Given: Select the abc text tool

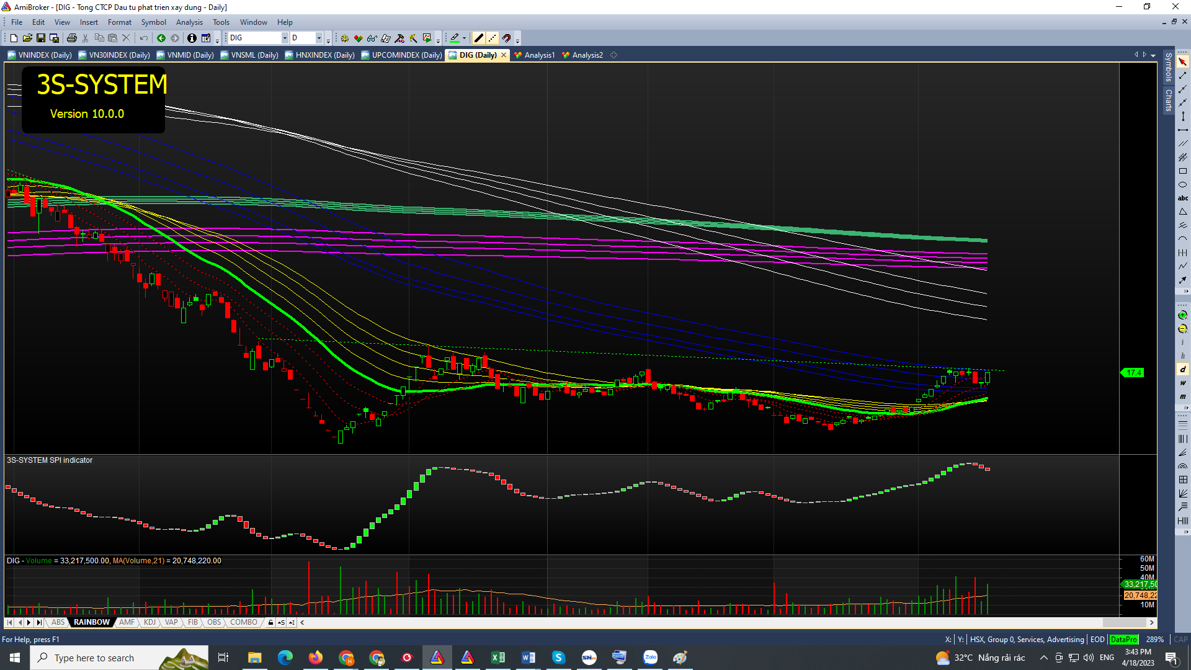Looking at the screenshot, I should pyautogui.click(x=1183, y=199).
